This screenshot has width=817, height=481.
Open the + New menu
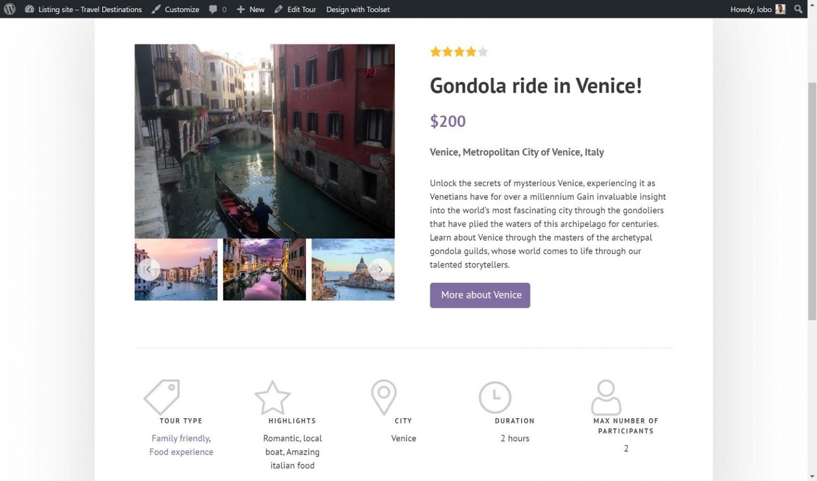250,9
